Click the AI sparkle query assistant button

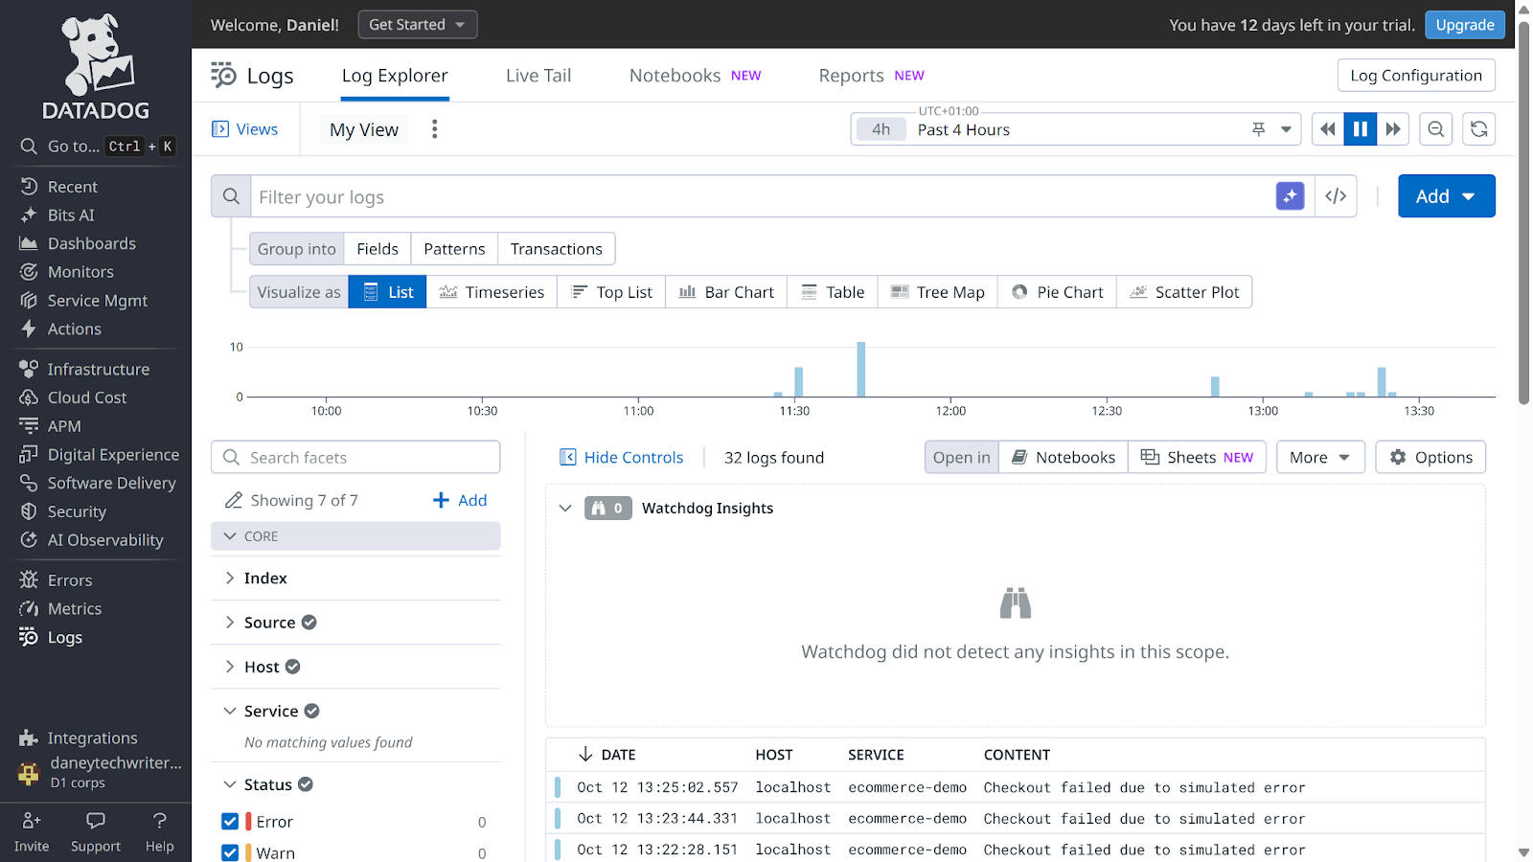(1290, 196)
